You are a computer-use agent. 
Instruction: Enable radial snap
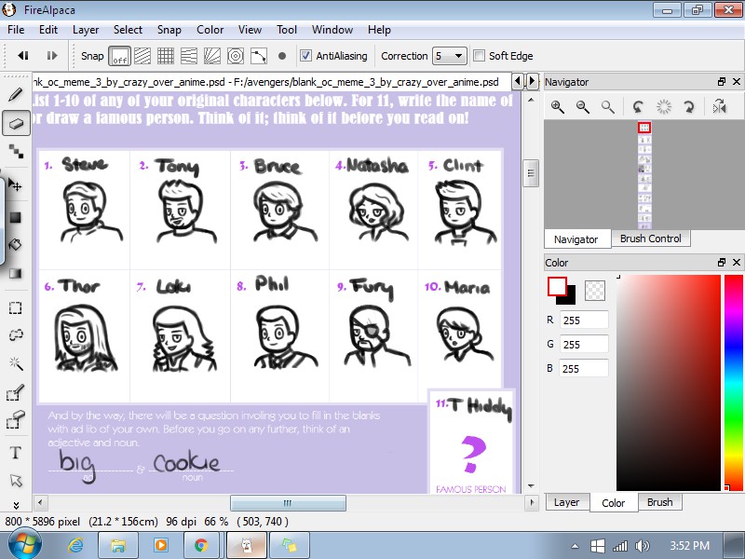212,56
